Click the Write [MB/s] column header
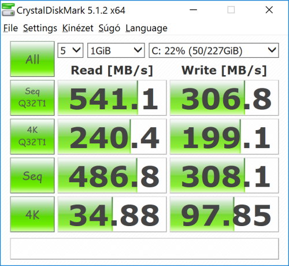289x266 pixels. pyautogui.click(x=224, y=71)
